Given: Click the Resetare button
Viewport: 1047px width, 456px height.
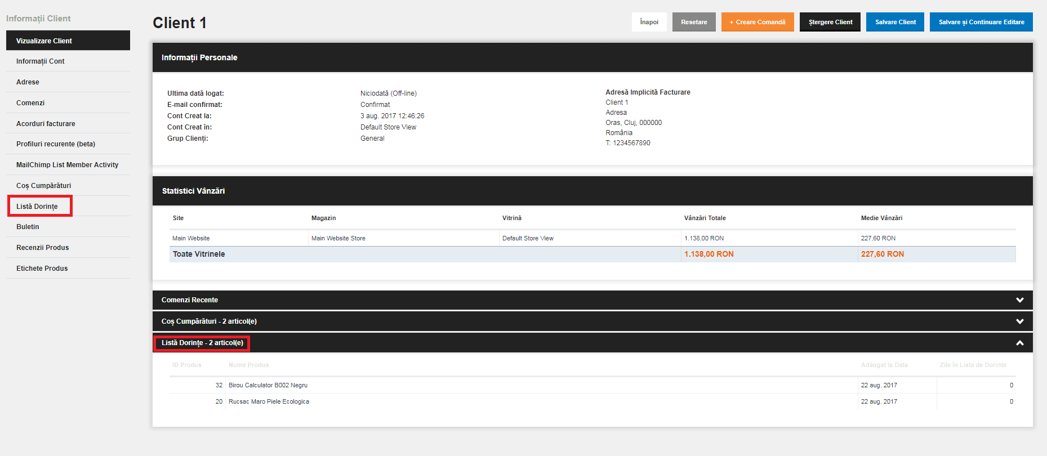Looking at the screenshot, I should pos(694,22).
